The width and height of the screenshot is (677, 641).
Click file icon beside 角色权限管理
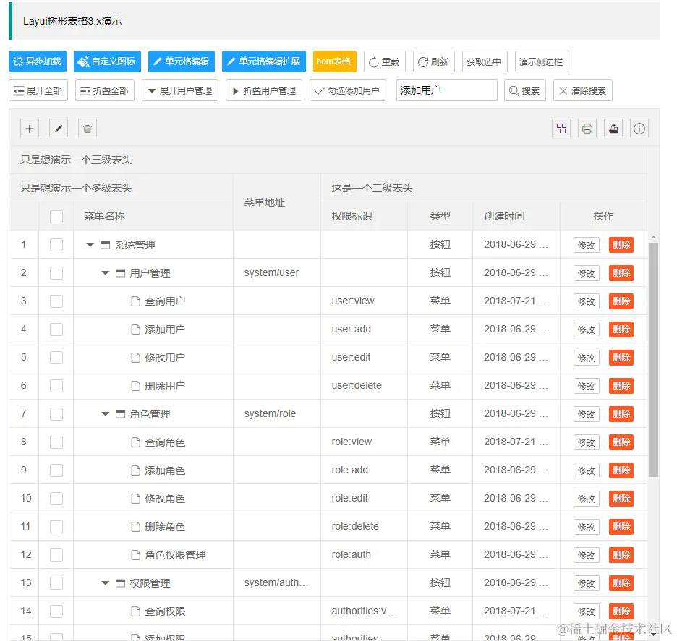click(135, 555)
